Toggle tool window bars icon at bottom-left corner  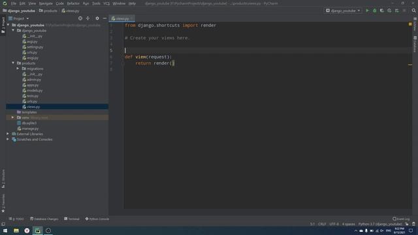coord(3,224)
